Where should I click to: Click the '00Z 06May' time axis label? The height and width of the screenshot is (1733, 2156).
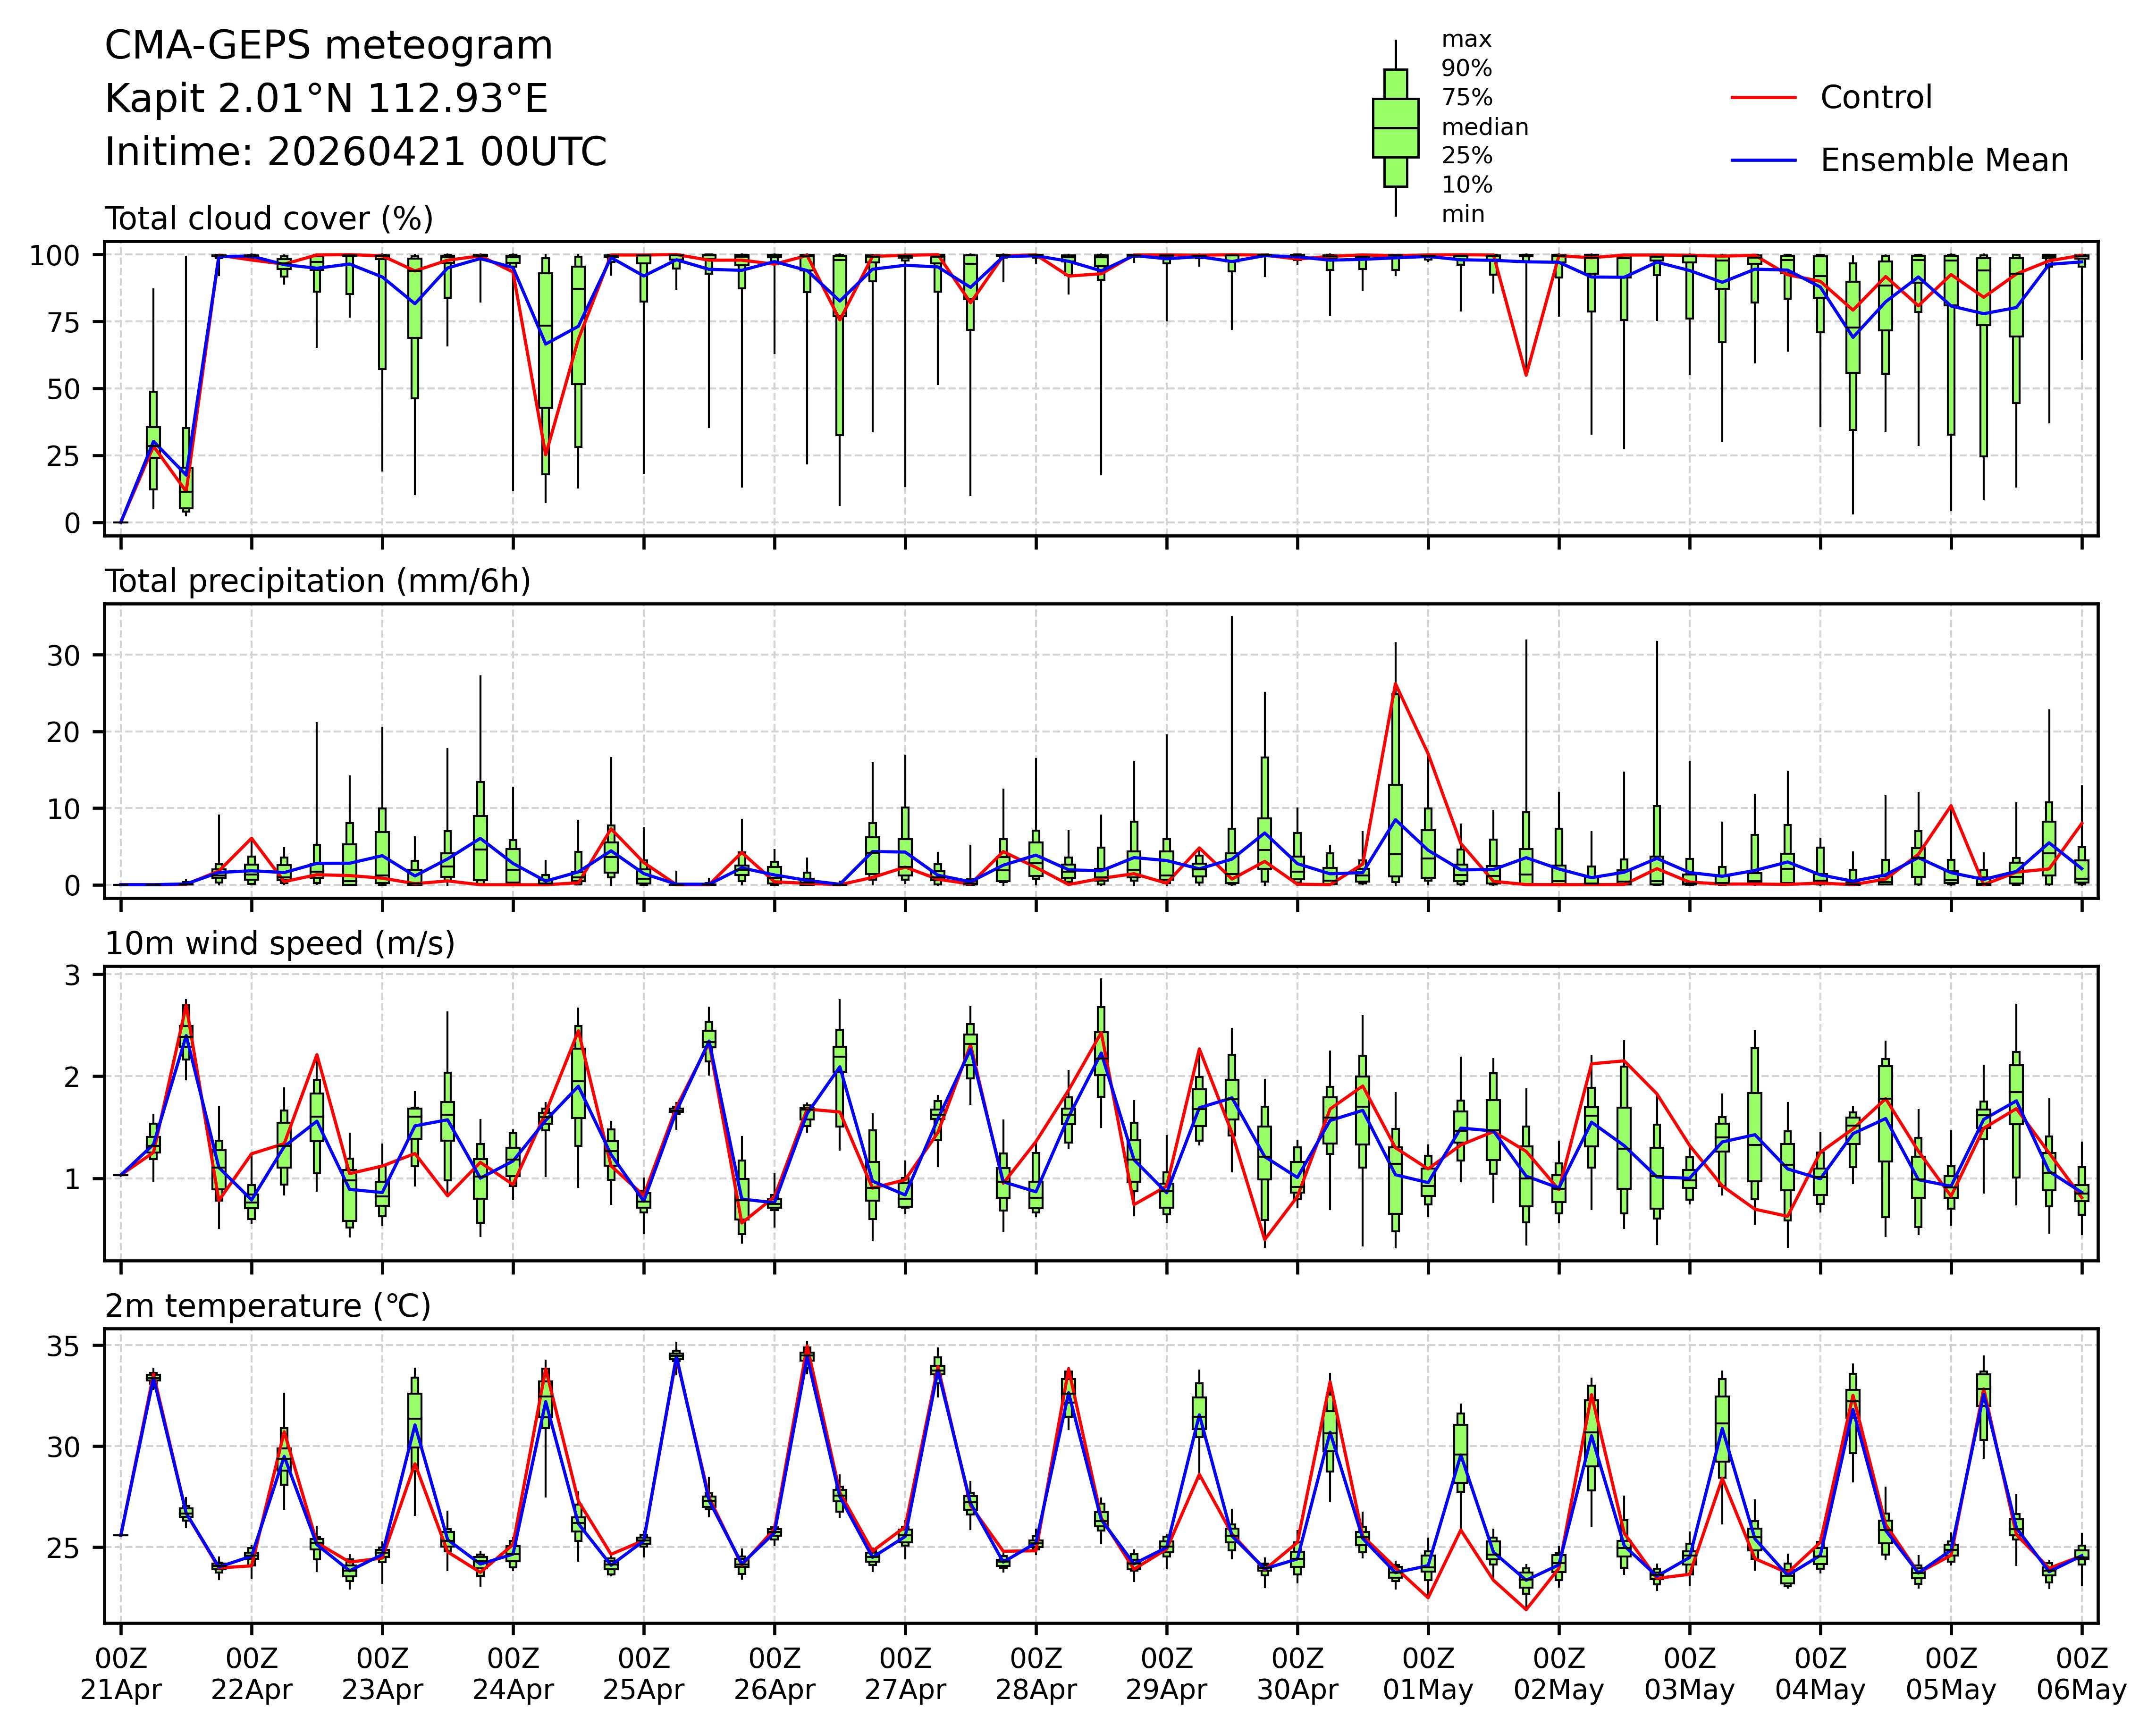click(2081, 1674)
